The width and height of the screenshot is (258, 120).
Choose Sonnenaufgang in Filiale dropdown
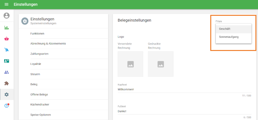click(233, 37)
